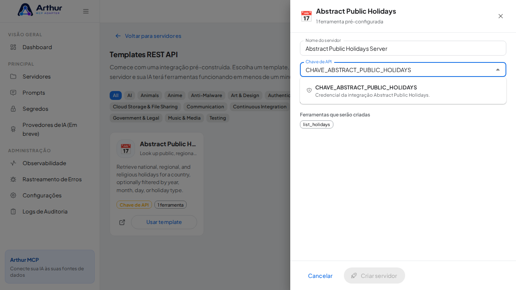Viewport: 516px width, 290px height.
Task: Select the CHAVE_ABSTRACT_PUBLIC_HOLIDAYS option
Action: coord(403,91)
